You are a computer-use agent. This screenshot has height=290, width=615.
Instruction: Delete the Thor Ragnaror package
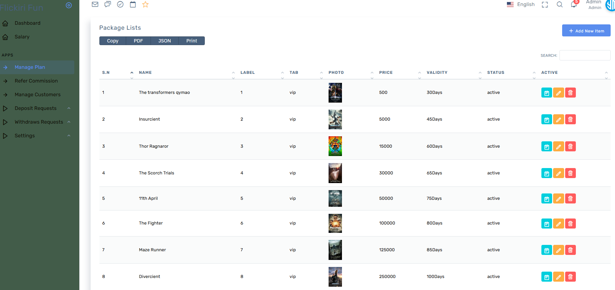click(570, 146)
